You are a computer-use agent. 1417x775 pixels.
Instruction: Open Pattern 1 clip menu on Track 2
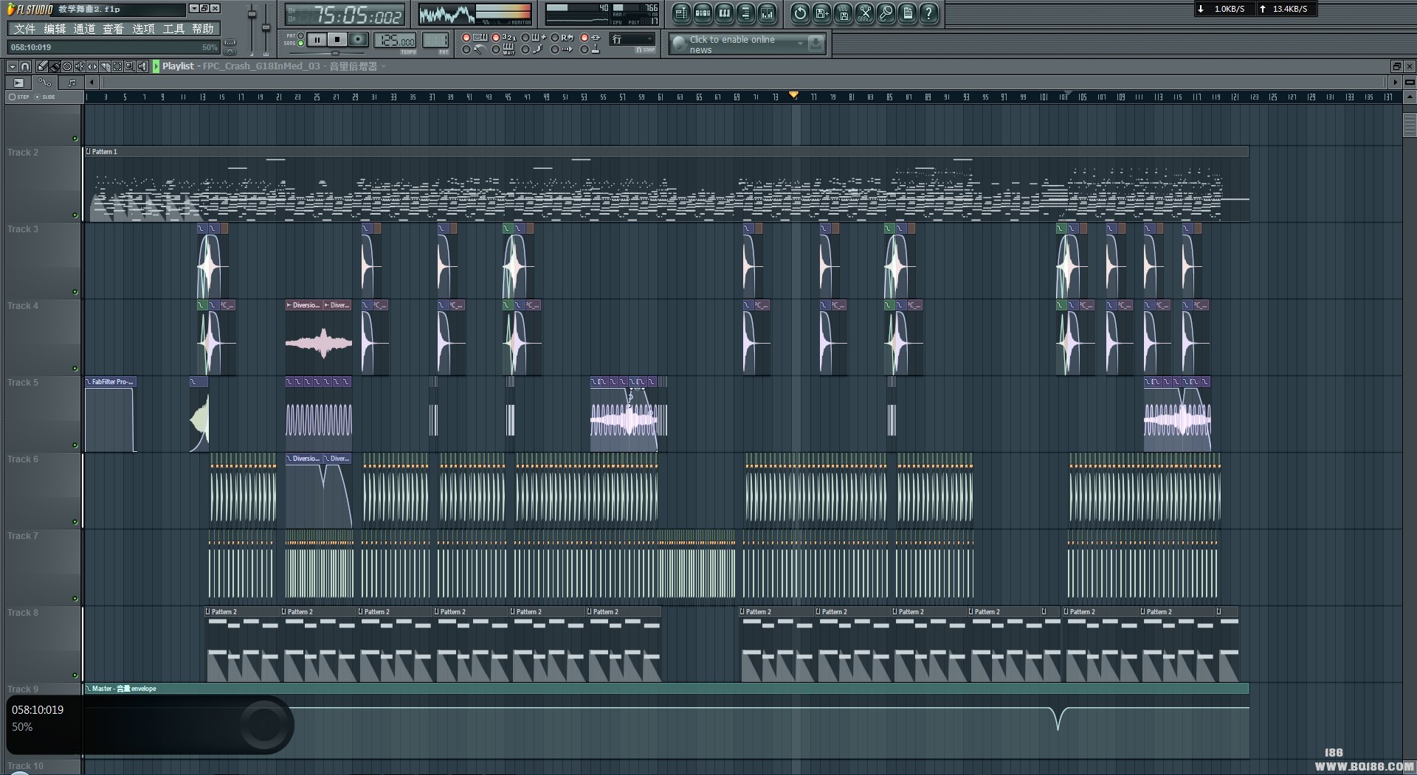(89, 151)
